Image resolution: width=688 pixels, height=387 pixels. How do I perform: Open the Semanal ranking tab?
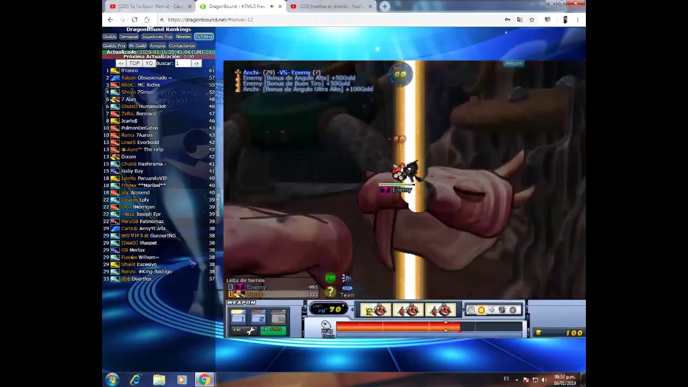coord(128,37)
